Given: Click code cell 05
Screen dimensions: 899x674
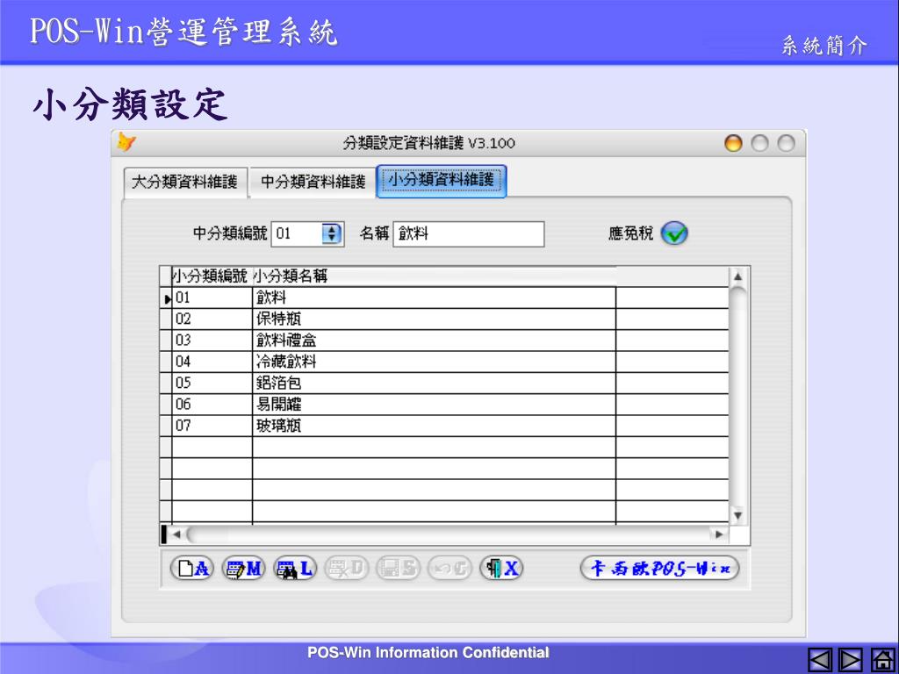Looking at the screenshot, I should tap(212, 383).
